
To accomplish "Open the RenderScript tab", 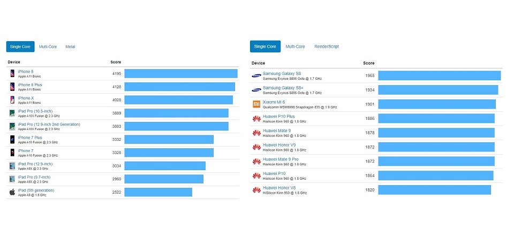I will 327,47.
